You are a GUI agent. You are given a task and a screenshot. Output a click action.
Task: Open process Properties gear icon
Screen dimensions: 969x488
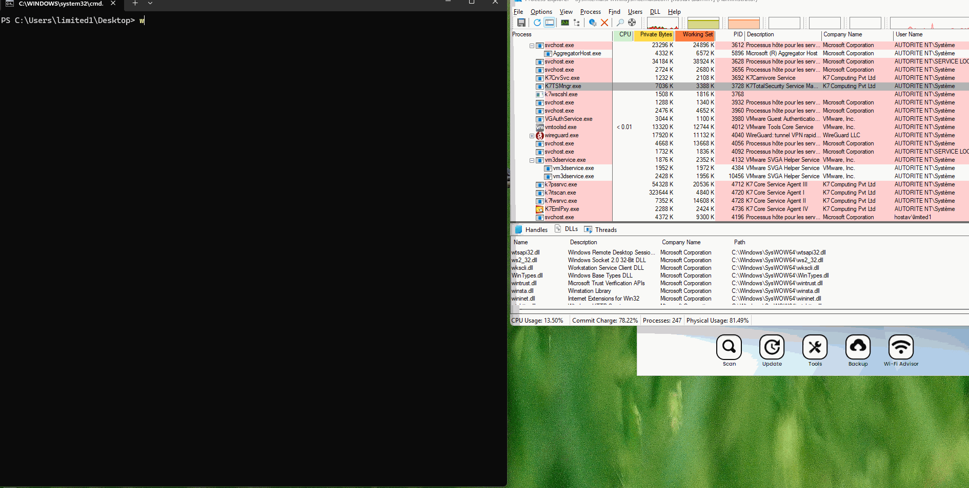click(593, 23)
